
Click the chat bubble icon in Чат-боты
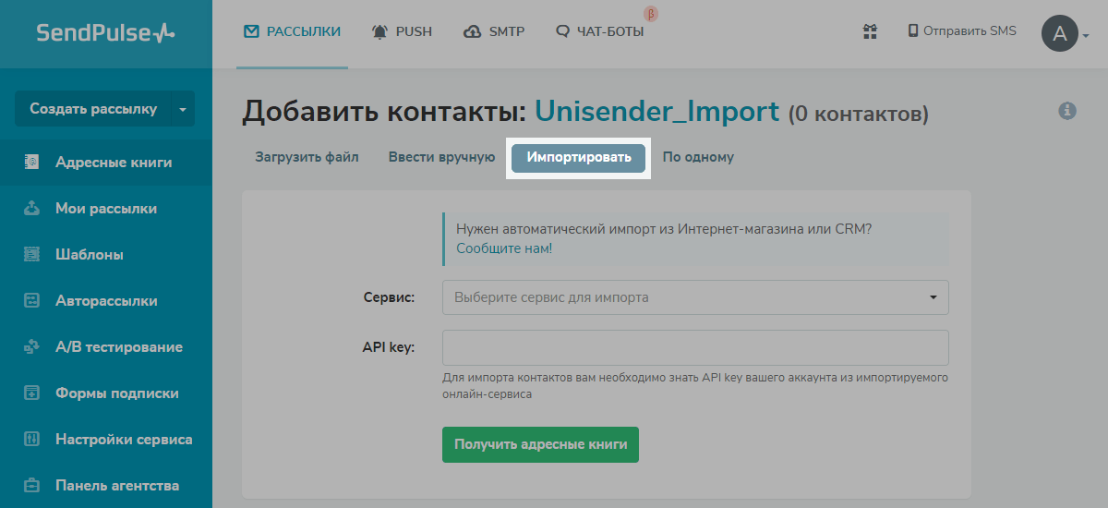tap(563, 31)
